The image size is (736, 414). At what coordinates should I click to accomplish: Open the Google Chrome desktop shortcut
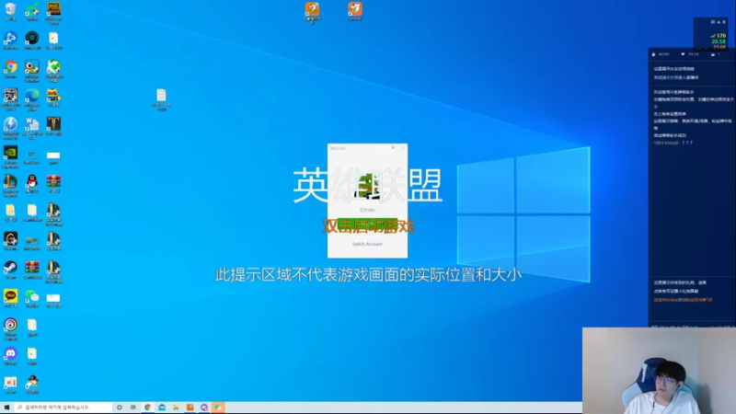pos(10,68)
